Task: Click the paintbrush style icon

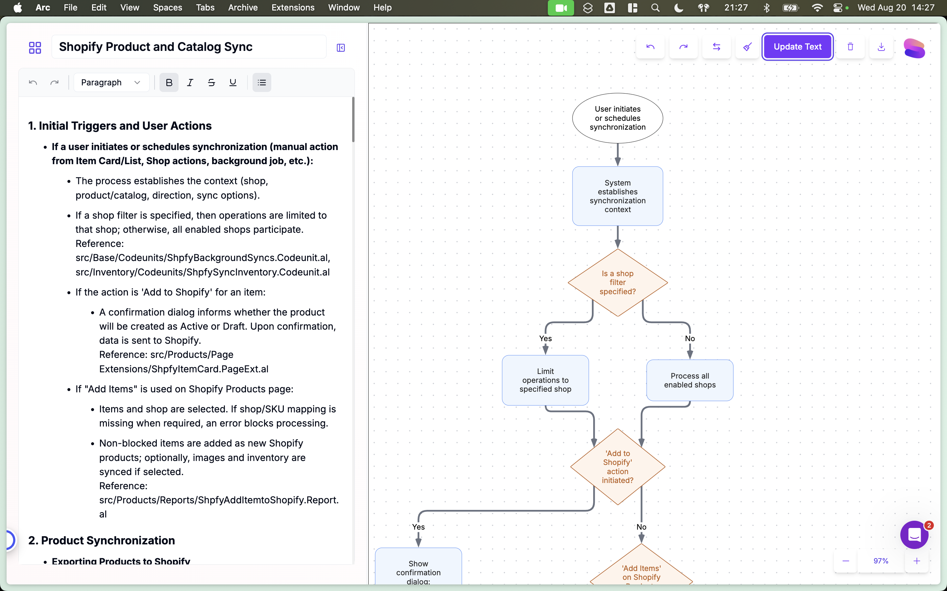Action: click(x=747, y=47)
